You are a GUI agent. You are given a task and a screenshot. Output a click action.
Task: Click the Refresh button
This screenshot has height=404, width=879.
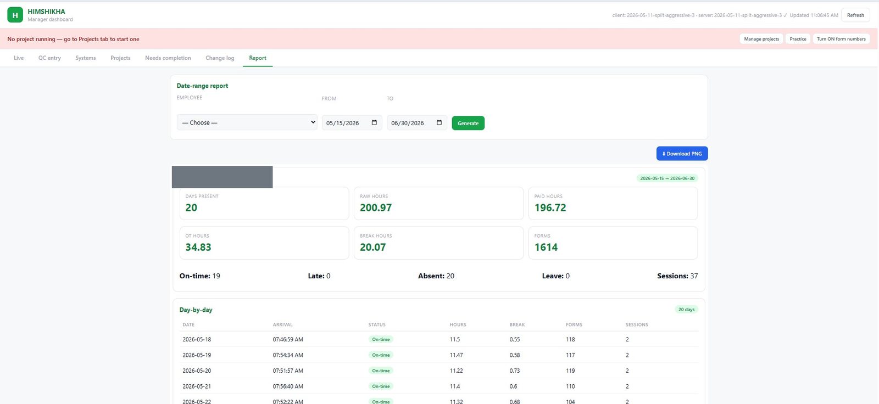coord(855,15)
